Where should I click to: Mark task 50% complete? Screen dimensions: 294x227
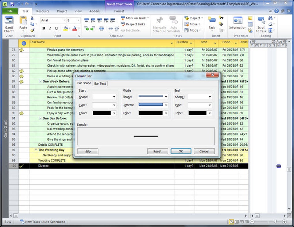tap(99, 20)
